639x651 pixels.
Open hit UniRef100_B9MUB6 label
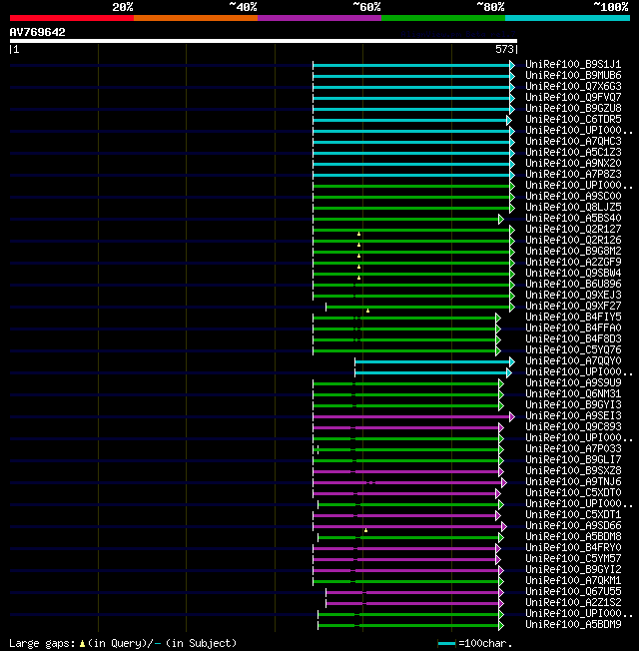click(573, 75)
